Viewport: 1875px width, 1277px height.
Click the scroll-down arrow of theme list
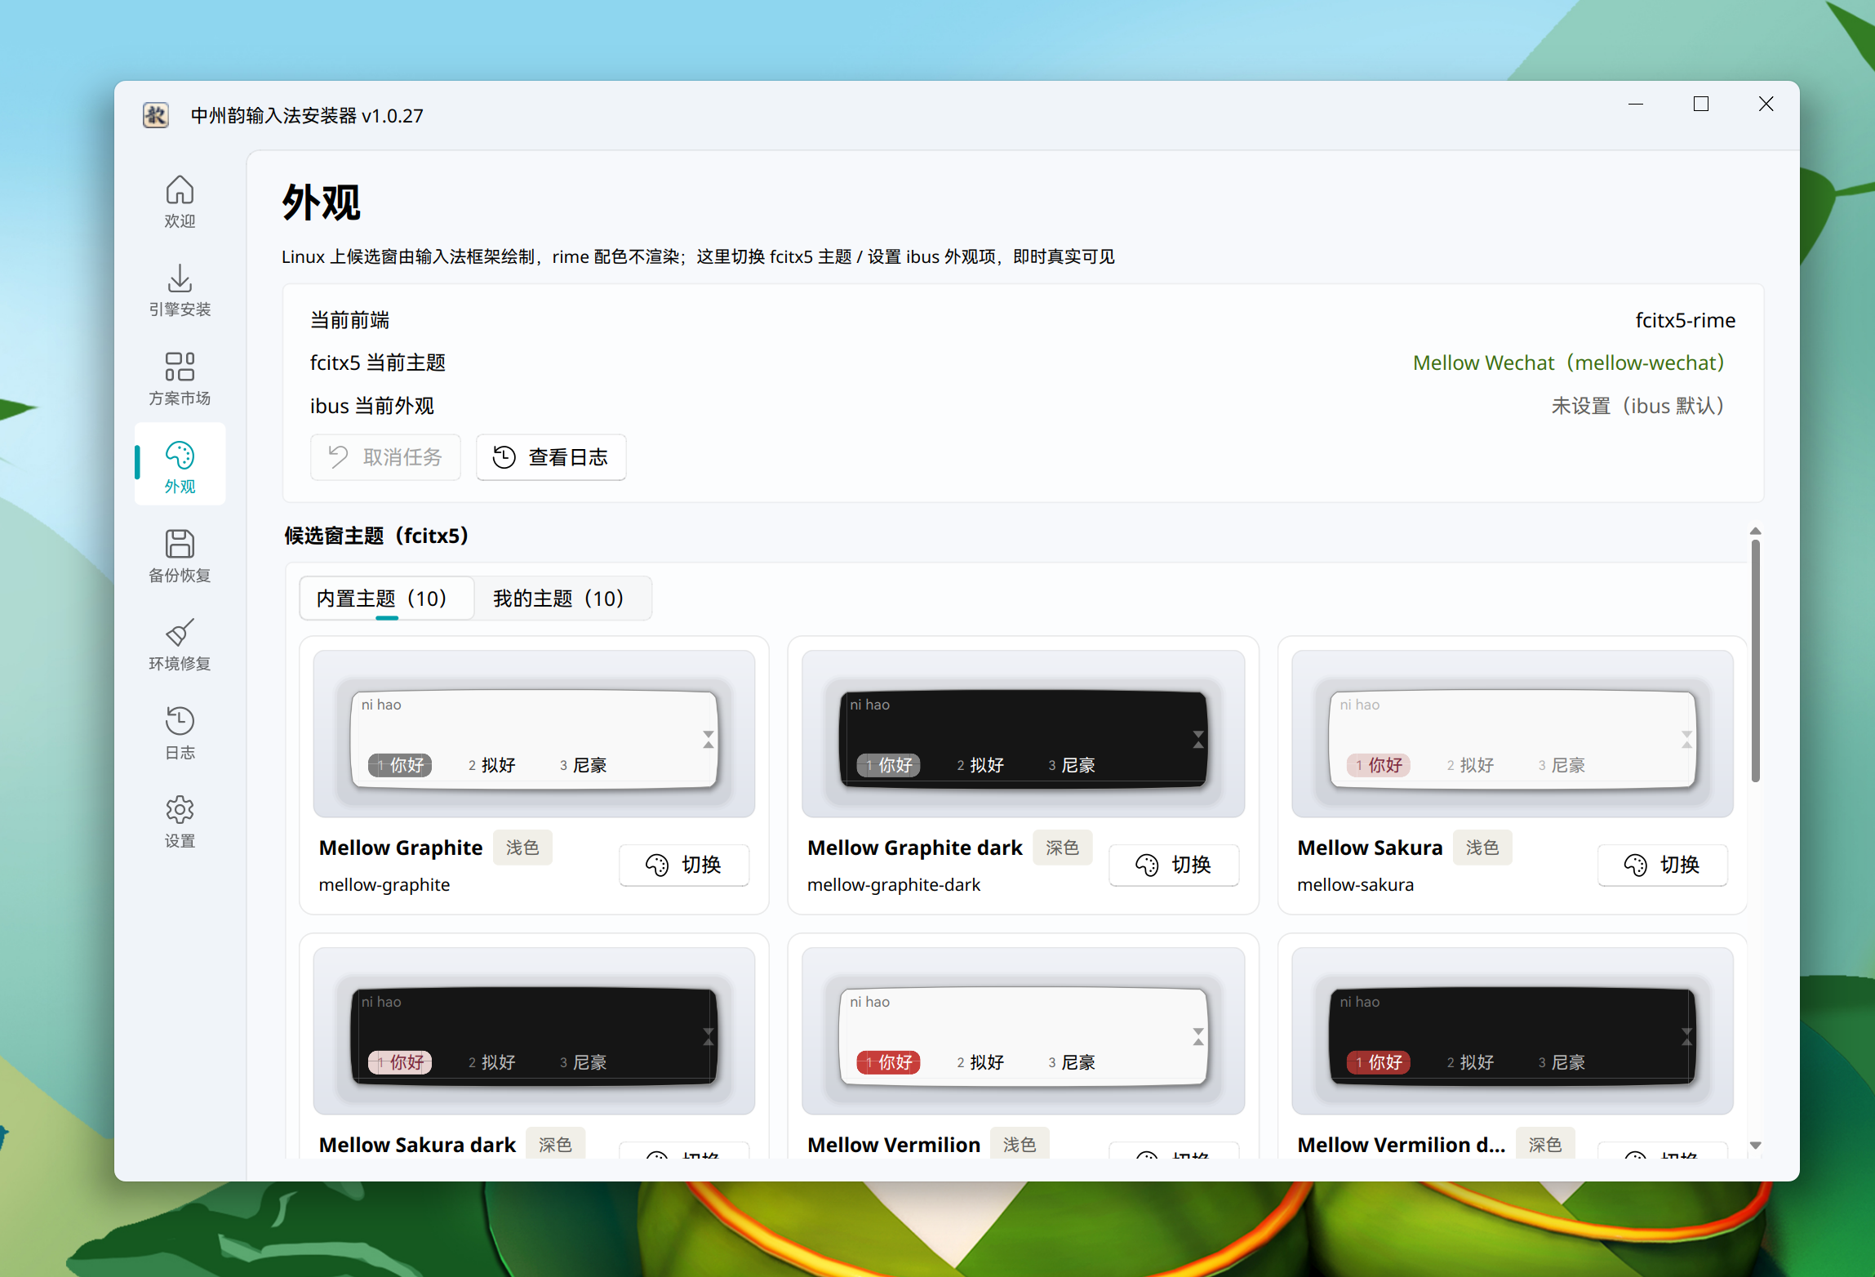1755,1145
